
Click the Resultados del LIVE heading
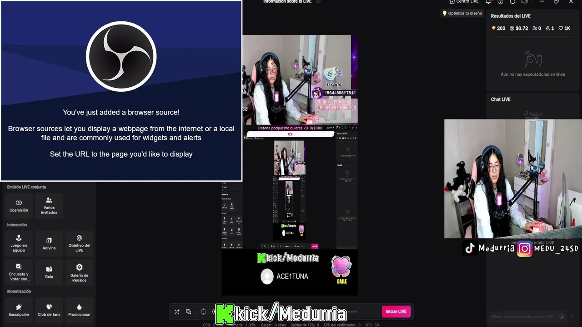pyautogui.click(x=511, y=16)
